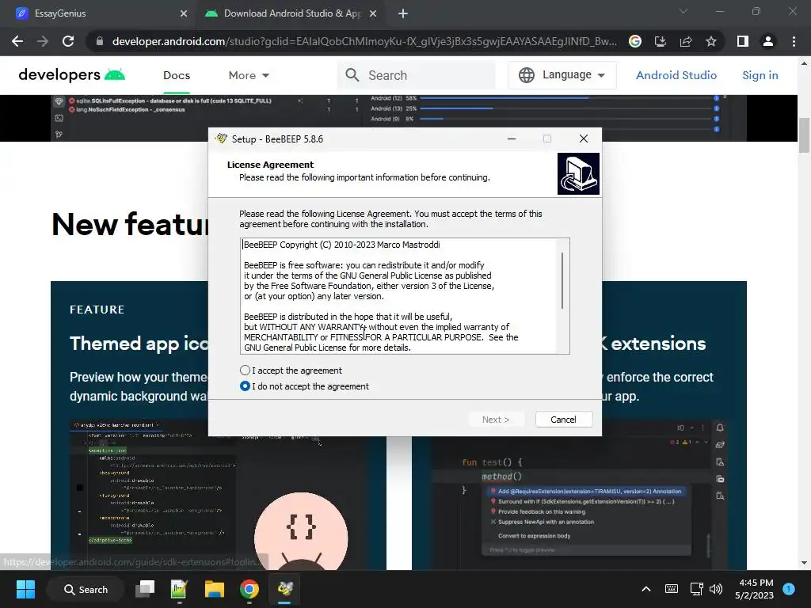Click the BeeBEEP setup installer logo image
Viewport: 811px width, 608px height.
[578, 173]
